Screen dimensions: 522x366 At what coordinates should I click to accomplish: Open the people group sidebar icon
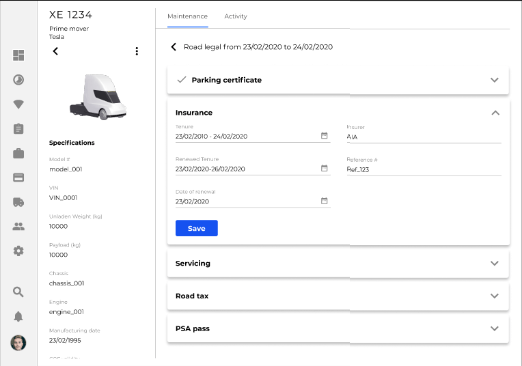[18, 227]
